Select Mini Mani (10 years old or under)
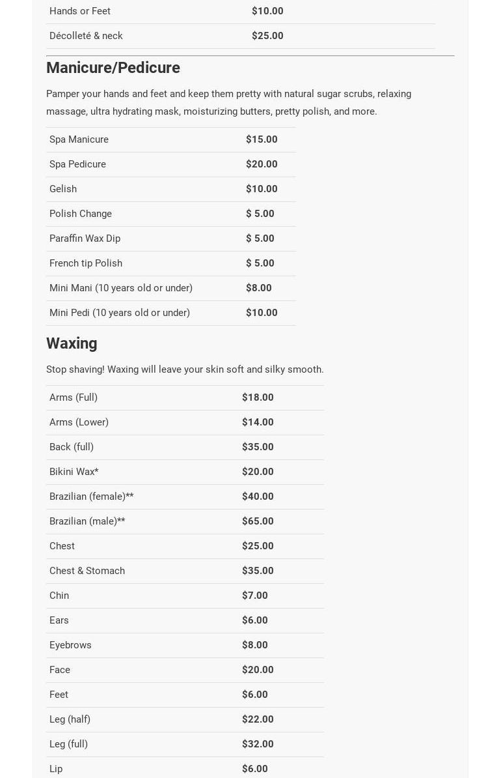 point(121,288)
